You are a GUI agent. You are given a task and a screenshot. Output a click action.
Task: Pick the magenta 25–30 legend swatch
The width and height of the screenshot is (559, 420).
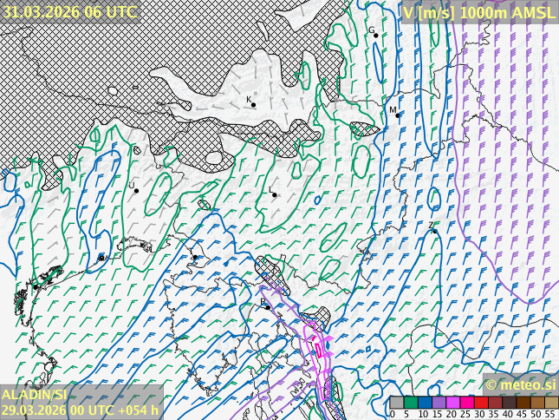click(x=467, y=403)
